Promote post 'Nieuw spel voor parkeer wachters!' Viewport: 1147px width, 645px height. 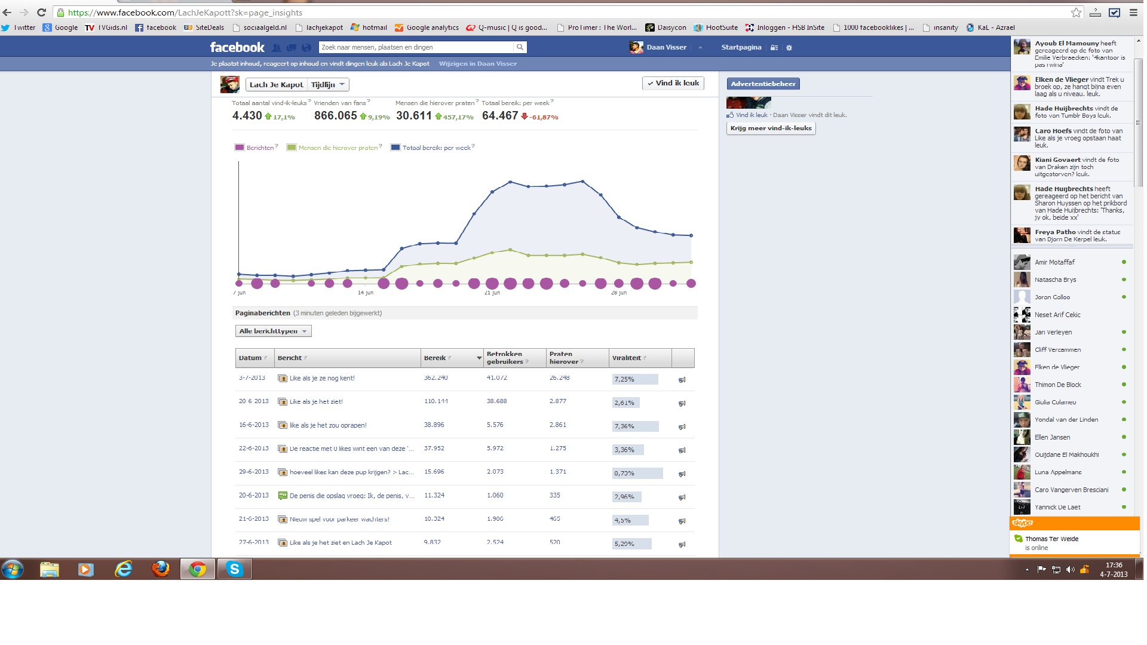682,521
